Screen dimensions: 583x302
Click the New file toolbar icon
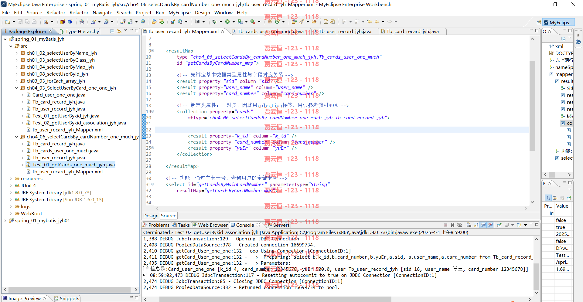(x=7, y=22)
